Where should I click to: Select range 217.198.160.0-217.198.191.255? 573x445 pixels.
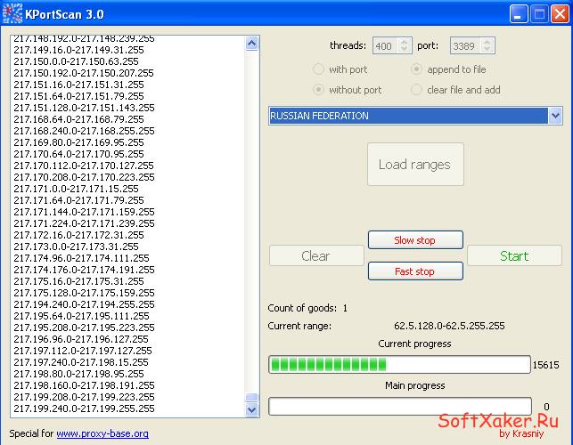click(x=84, y=385)
